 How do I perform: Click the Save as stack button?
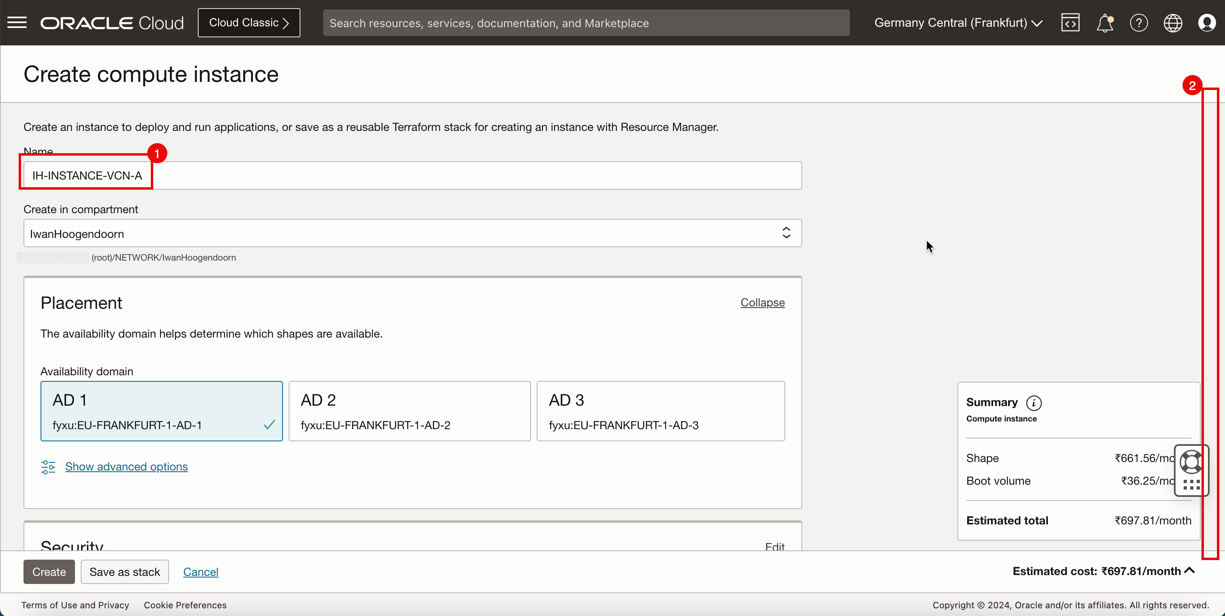point(126,571)
